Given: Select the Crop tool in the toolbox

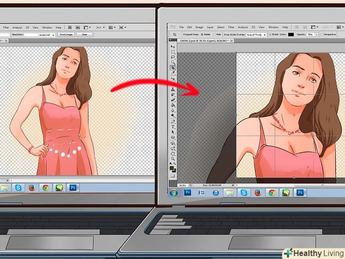Looking at the screenshot, I should pos(173,68).
